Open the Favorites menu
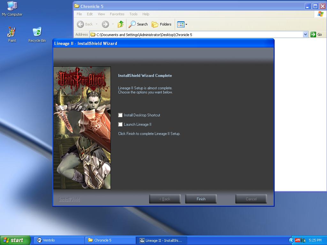This screenshot has width=327, height=245. [117, 14]
